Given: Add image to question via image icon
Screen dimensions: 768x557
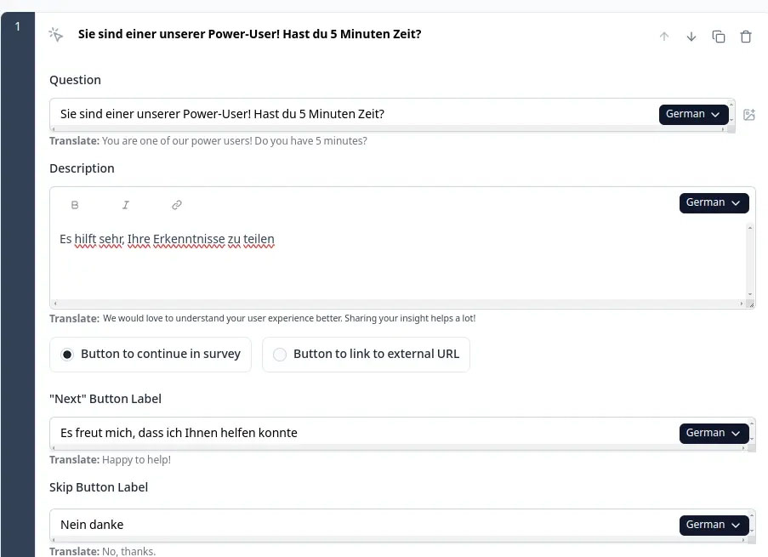Looking at the screenshot, I should click(749, 115).
